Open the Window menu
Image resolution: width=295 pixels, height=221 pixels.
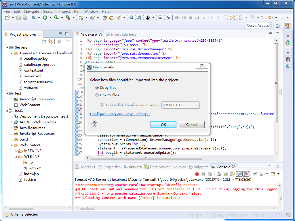click(x=91, y=11)
